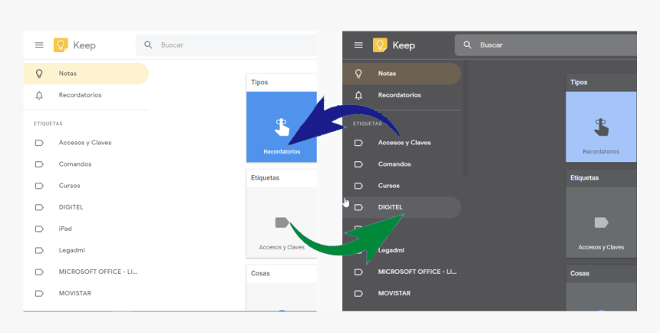Select Notas in light window sidebar
Image resolution: width=660 pixels, height=333 pixels.
tap(86, 74)
